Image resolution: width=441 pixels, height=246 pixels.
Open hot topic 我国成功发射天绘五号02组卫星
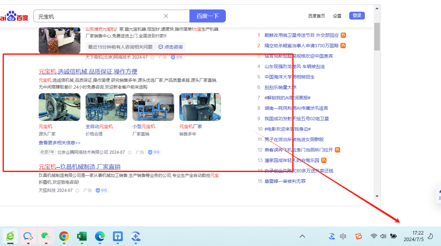point(297,119)
